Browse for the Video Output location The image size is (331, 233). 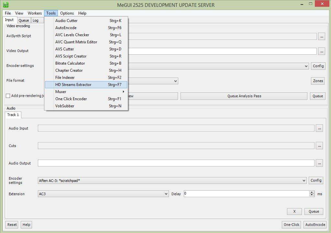point(322,51)
